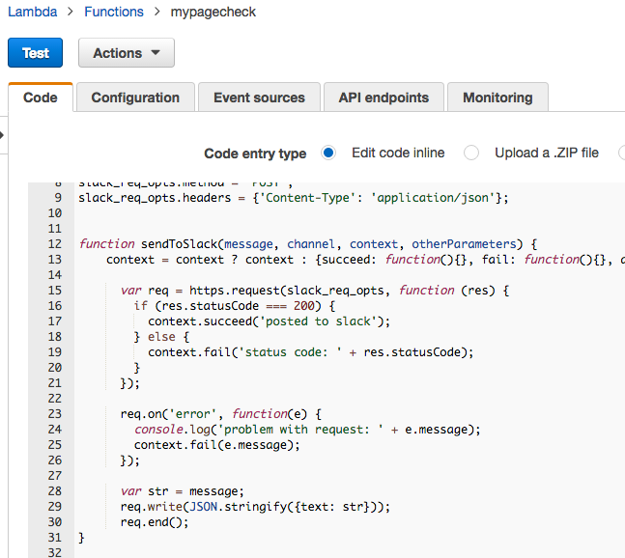Screen dimensions: 625x558
Task: Select the Edit code inline radio button
Action: click(x=328, y=153)
